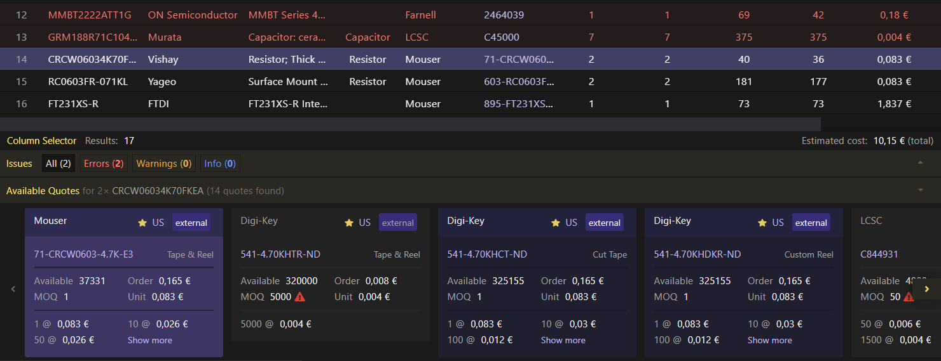Click the Results: 17 count
The width and height of the screenshot is (941, 361).
click(109, 141)
